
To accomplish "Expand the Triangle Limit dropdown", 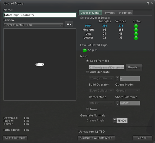I will (101, 78).
